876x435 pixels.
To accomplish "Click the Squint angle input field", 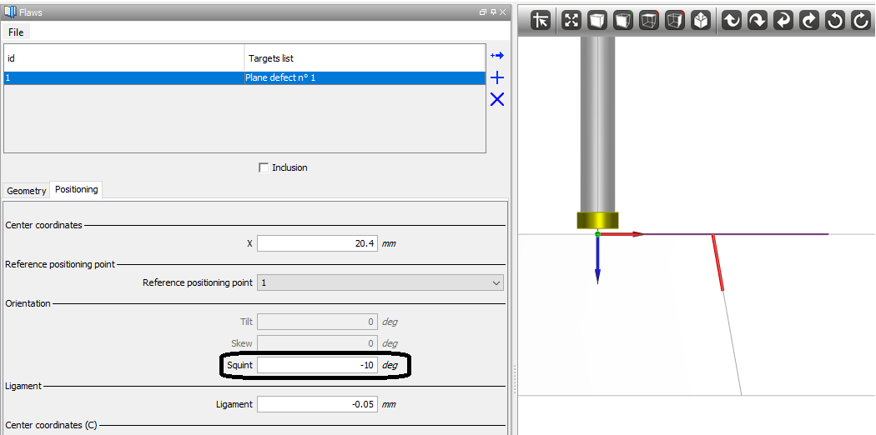I will click(x=317, y=365).
